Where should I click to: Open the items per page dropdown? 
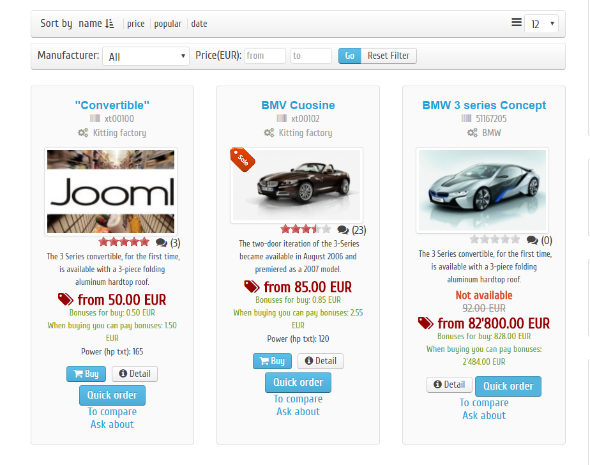coord(541,24)
